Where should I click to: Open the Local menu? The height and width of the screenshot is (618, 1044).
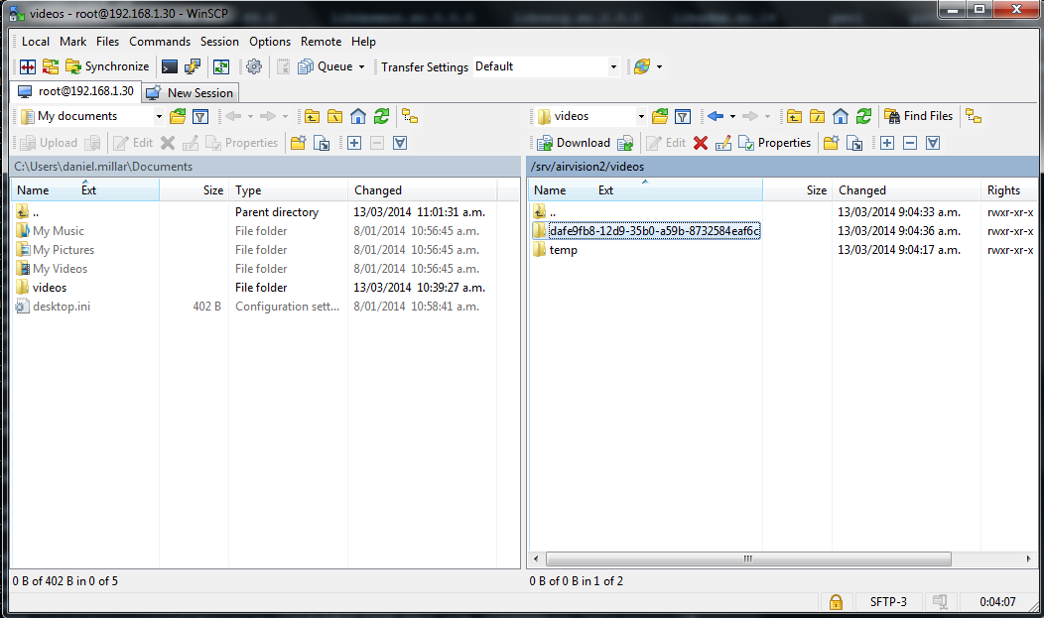pyautogui.click(x=36, y=42)
